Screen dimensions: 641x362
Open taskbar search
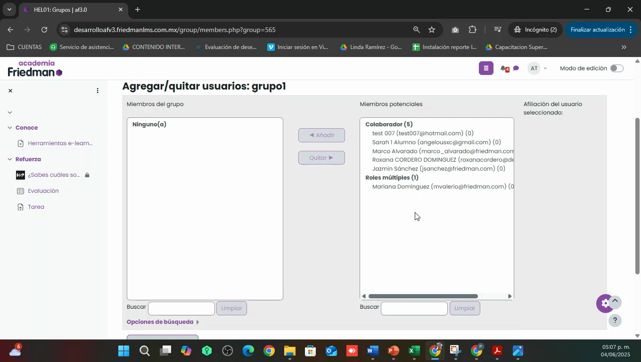tap(144, 351)
